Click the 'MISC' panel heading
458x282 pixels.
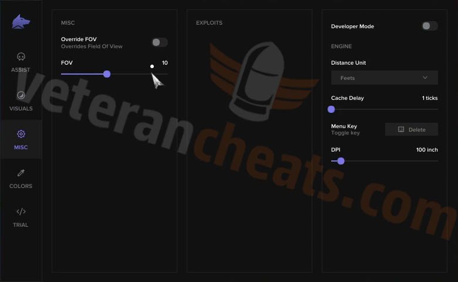click(x=68, y=23)
